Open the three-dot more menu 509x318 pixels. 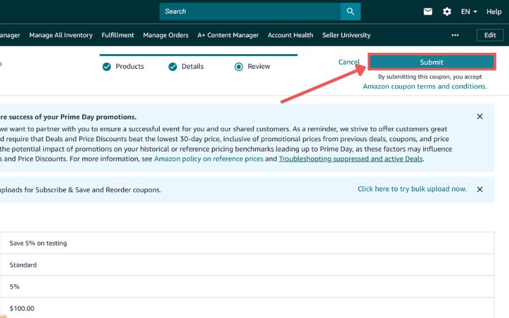click(455, 35)
